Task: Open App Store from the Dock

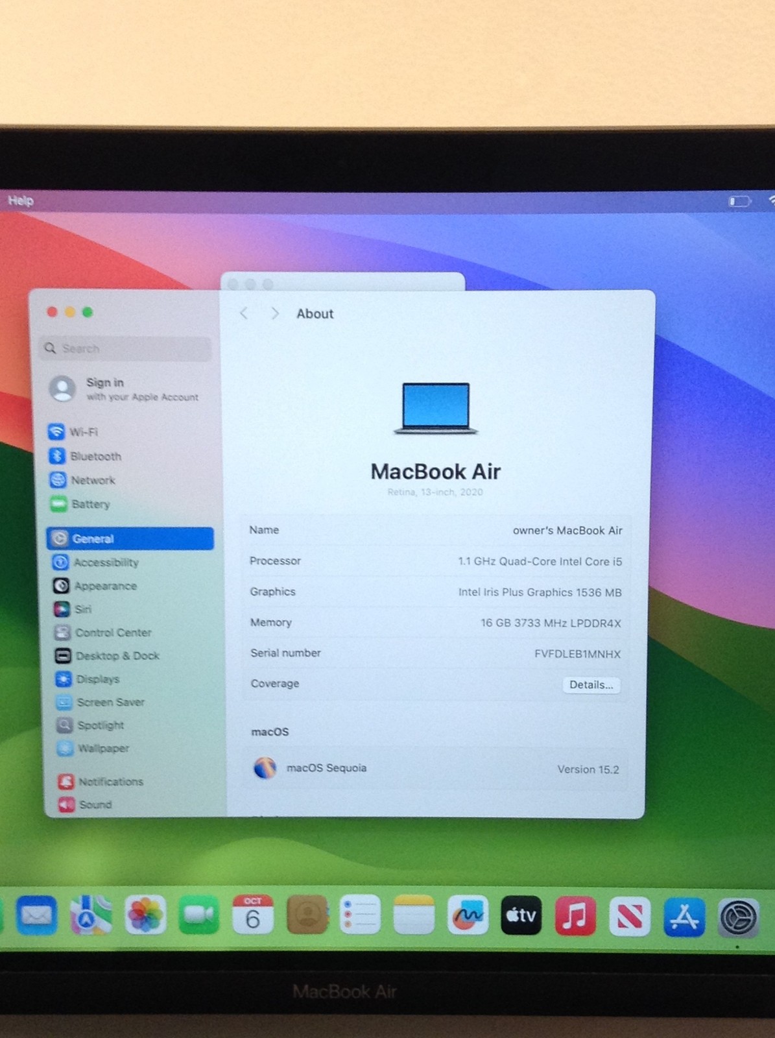Action: tap(684, 916)
